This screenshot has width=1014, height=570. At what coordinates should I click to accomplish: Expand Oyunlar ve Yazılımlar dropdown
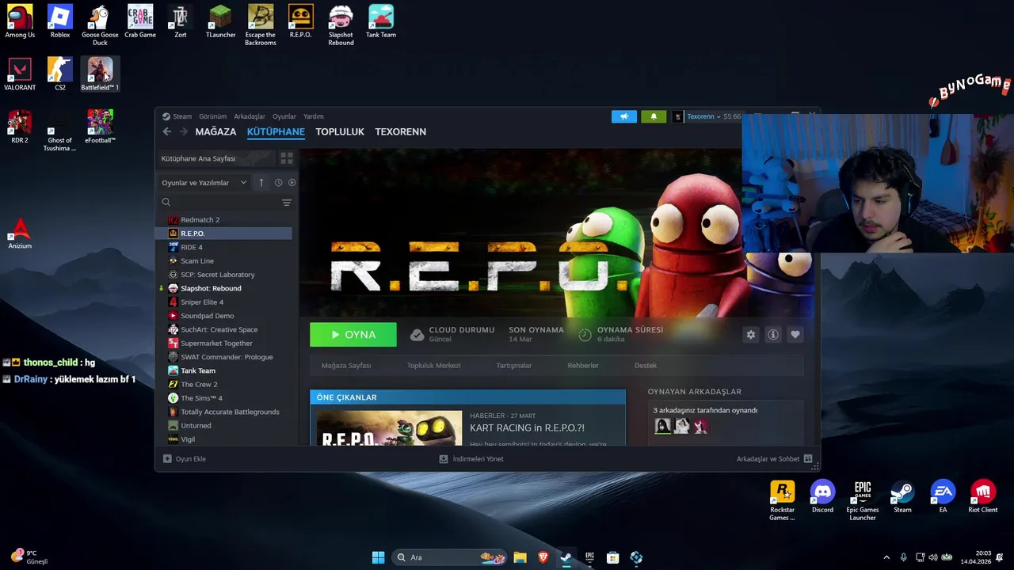point(204,183)
